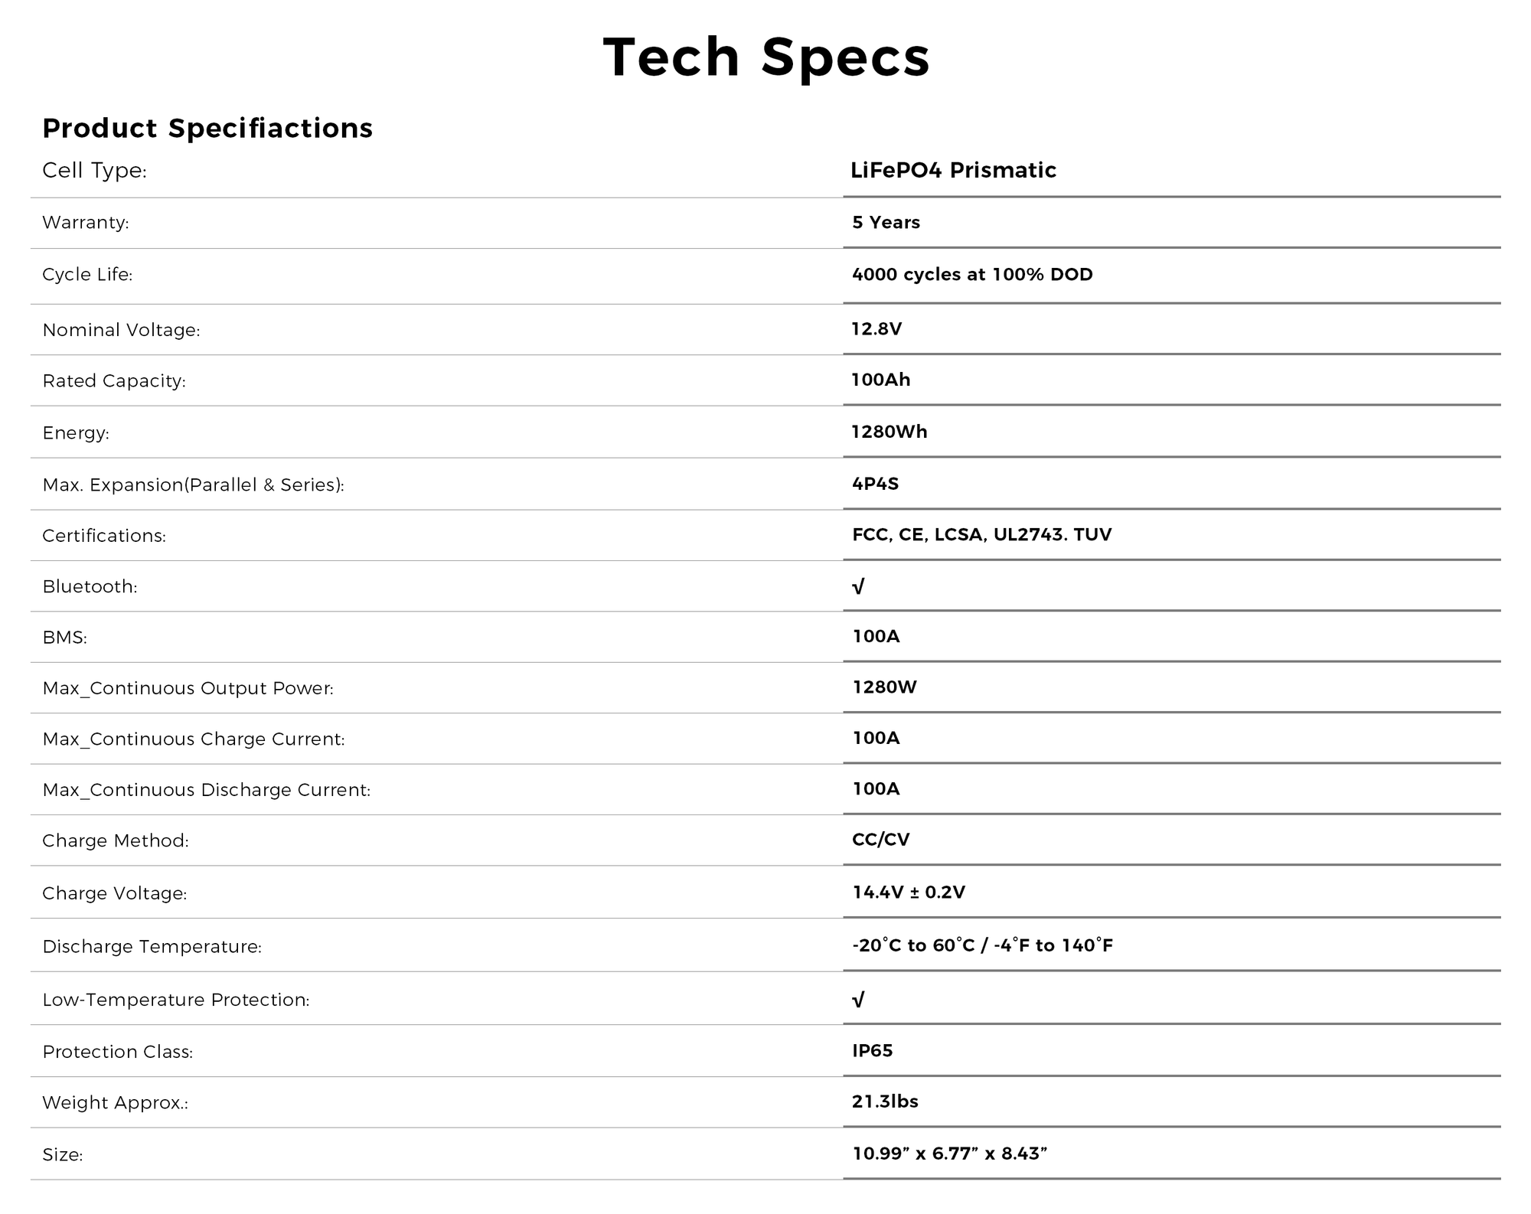Click the Bluetooth checkmark symbol
This screenshot has height=1214, width=1531.
click(858, 586)
